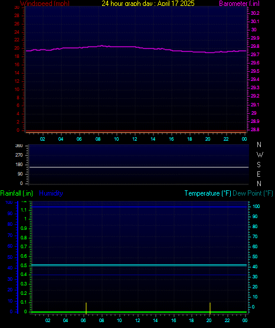This screenshot has height=328, width=275.
Task: Click the Windspeed (mph) axis title
Action: coord(45,4)
